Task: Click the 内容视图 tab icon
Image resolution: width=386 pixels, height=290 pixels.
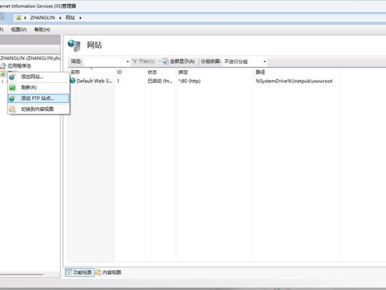Action: [x=98, y=272]
